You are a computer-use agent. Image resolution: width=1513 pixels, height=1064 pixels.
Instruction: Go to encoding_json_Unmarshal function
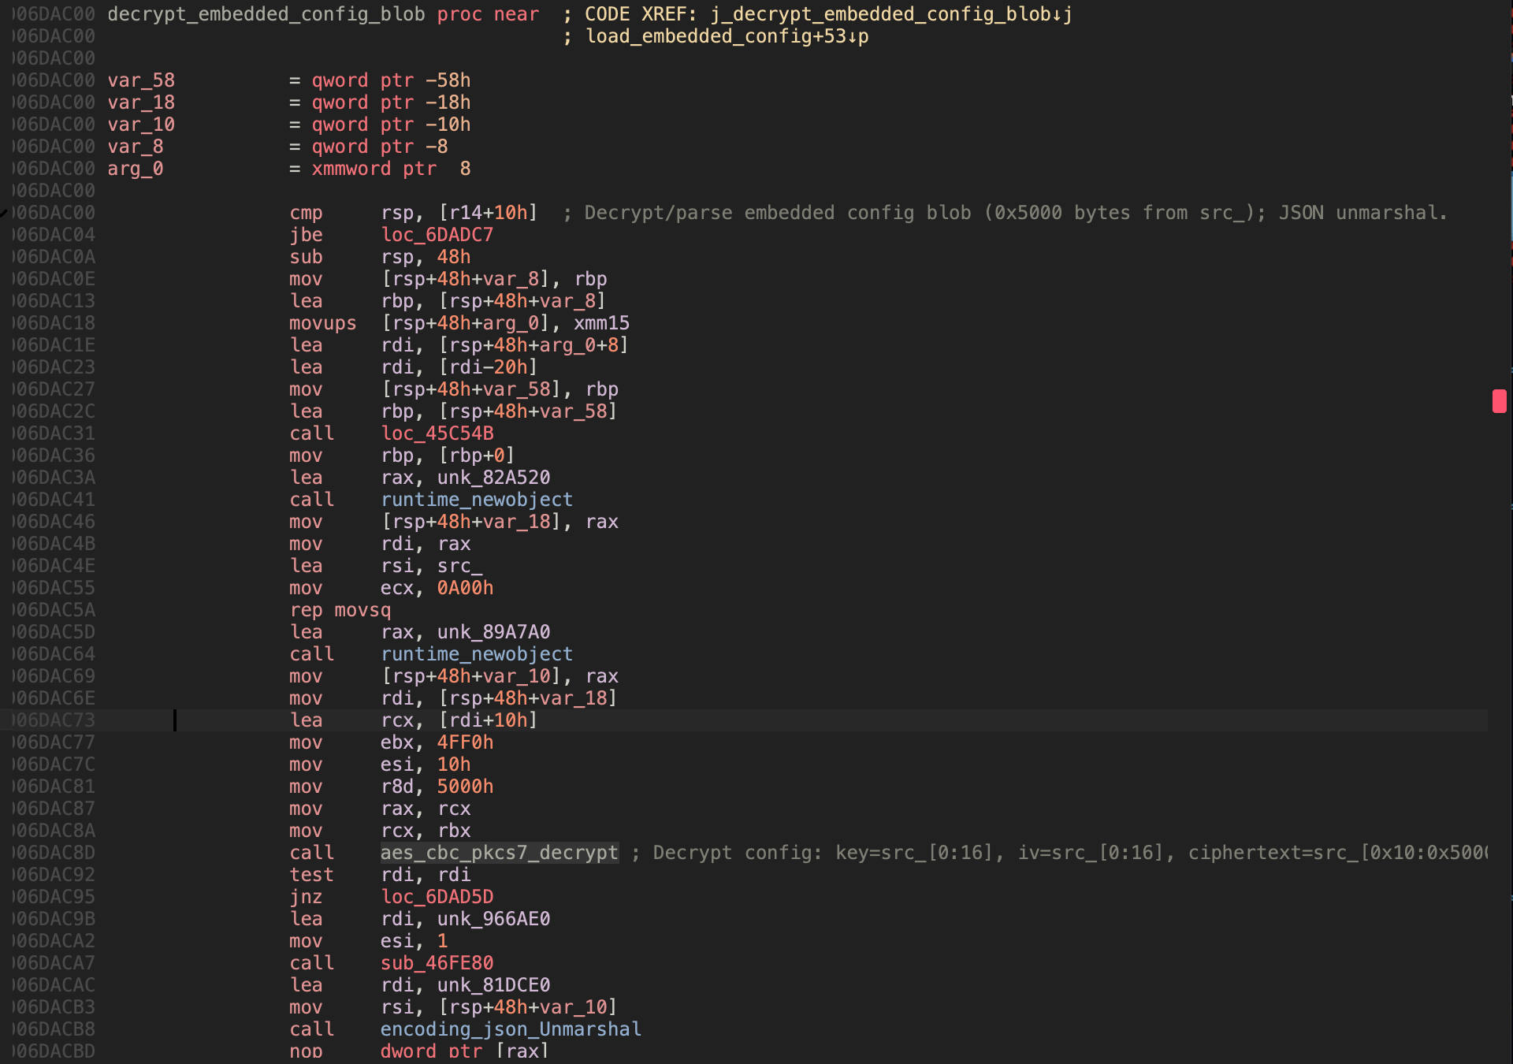pos(511,1029)
